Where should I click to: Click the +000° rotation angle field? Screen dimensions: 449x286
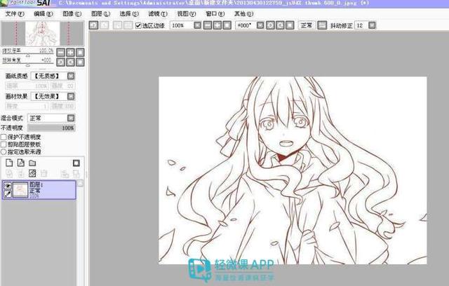246,25
